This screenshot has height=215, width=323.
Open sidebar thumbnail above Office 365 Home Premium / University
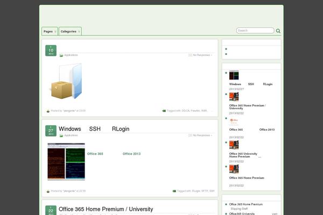234,97
